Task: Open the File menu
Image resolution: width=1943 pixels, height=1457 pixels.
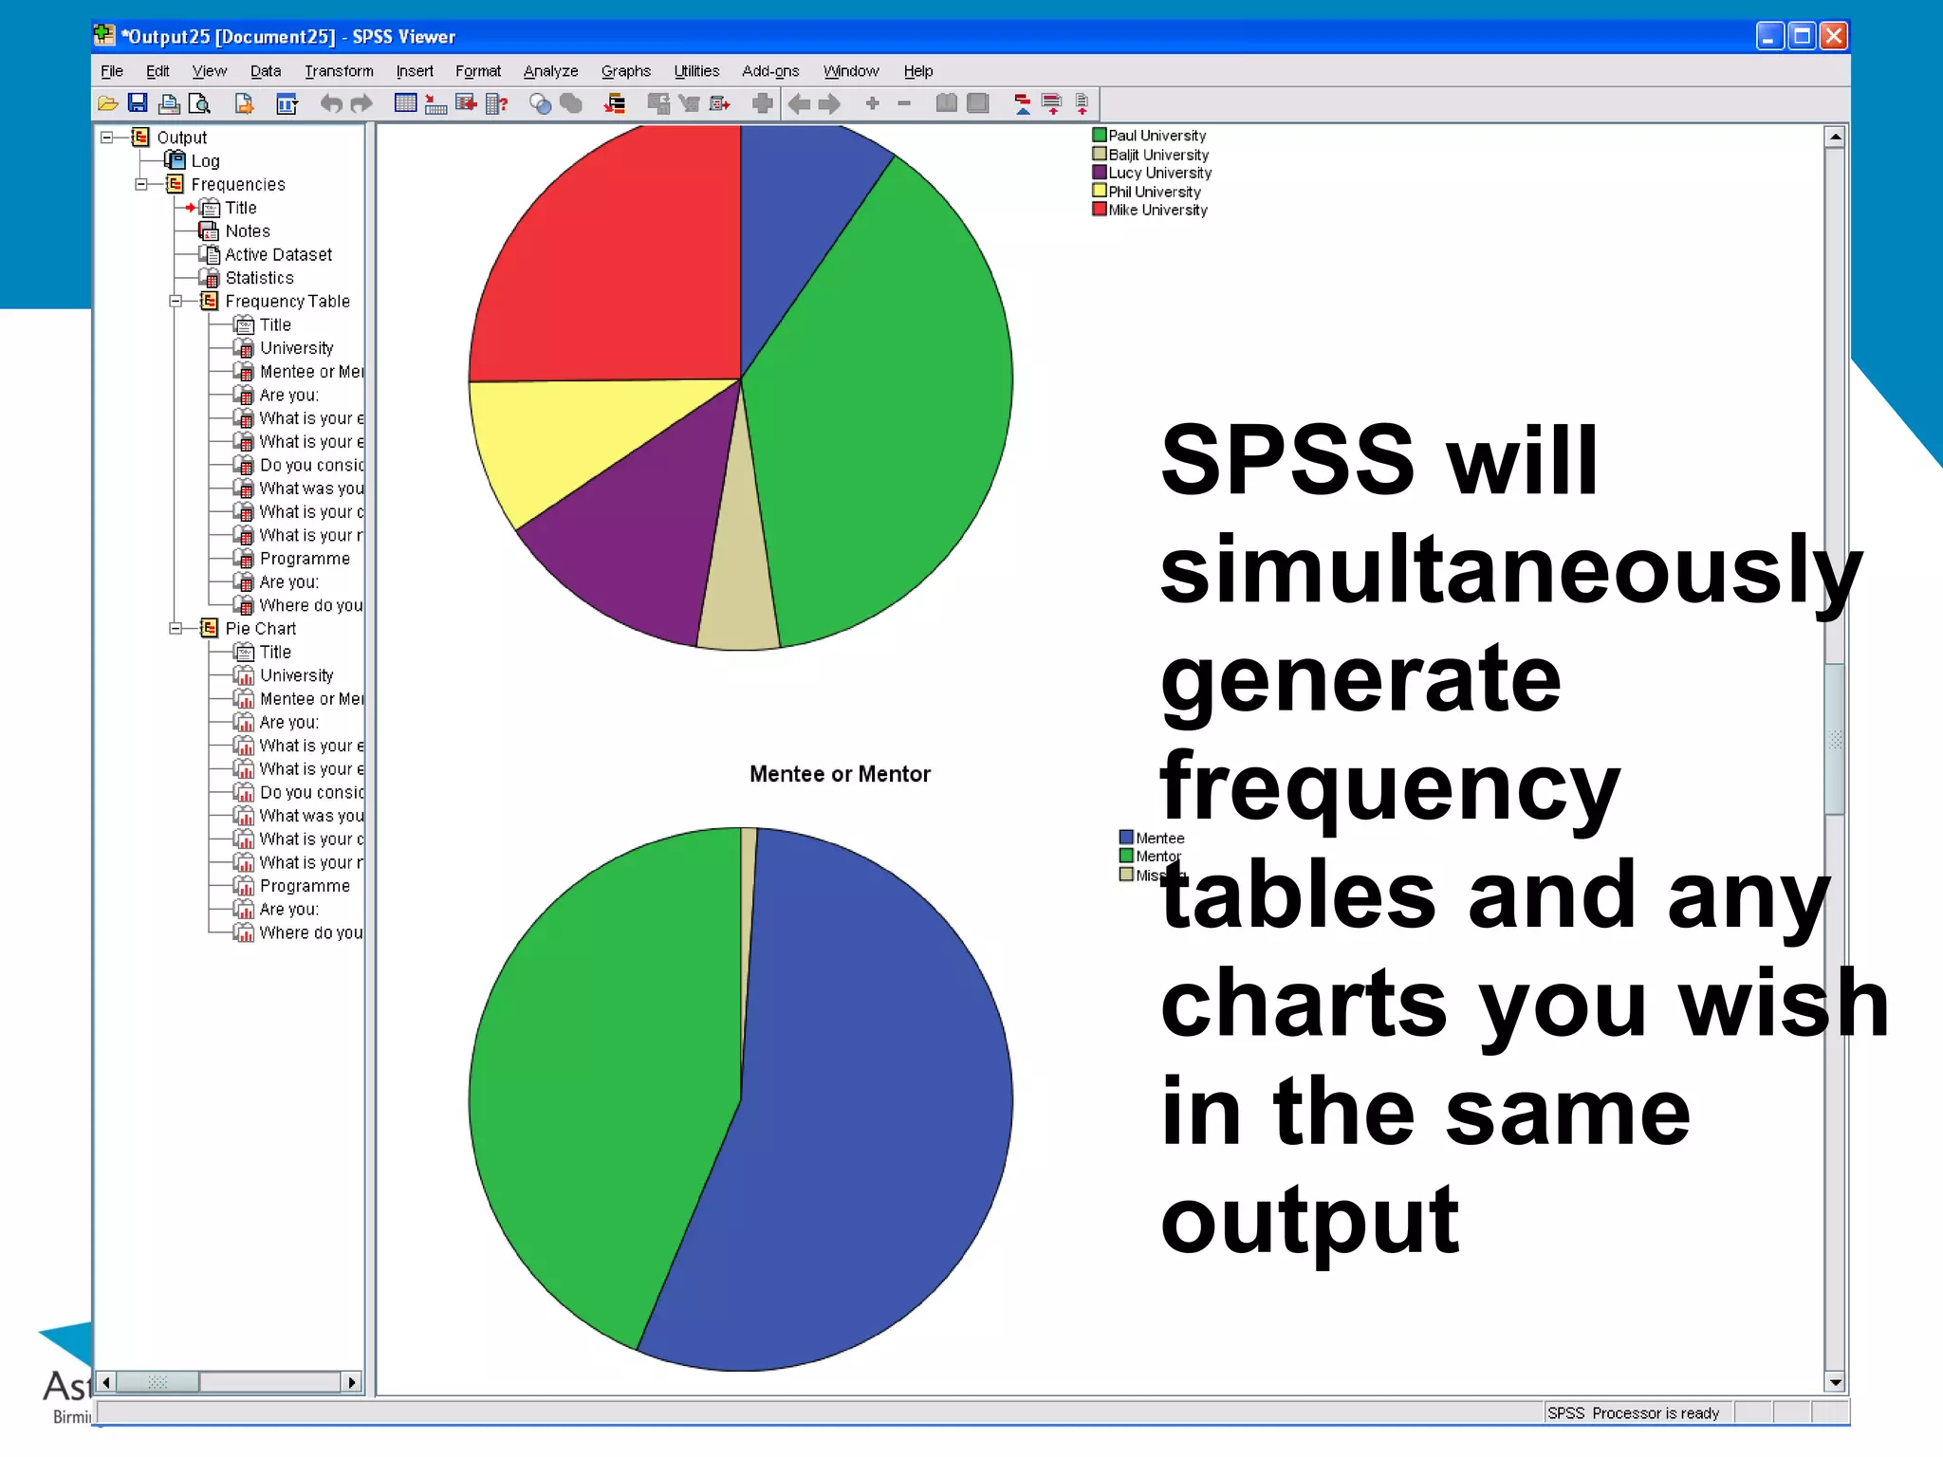Action: point(112,71)
